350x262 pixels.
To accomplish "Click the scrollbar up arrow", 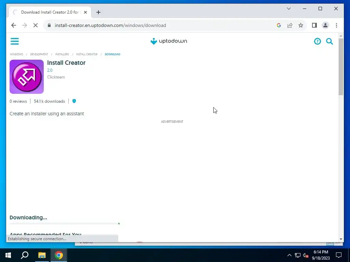I will (x=341, y=35).
